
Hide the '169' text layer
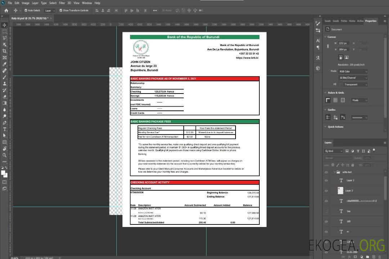tap(326, 222)
